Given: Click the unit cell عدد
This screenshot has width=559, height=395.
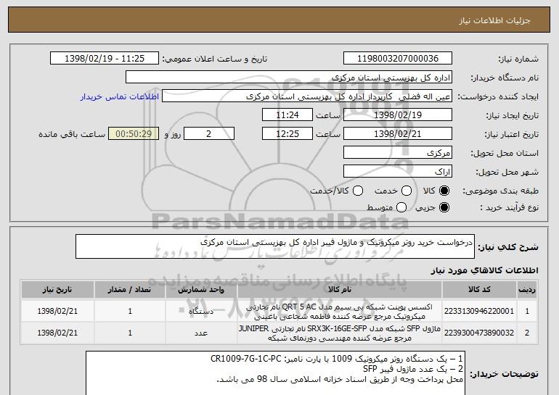Looking at the screenshot, I should [x=201, y=333].
